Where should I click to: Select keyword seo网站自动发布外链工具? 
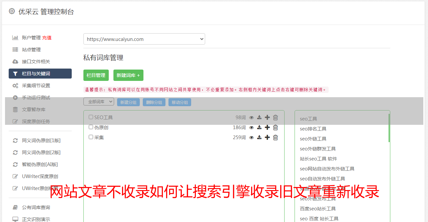tap(327, 169)
